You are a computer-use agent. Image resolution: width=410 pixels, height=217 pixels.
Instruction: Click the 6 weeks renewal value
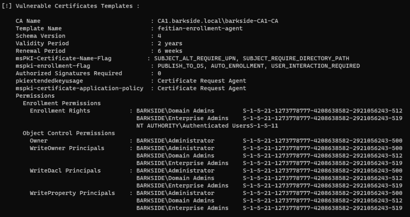click(x=170, y=51)
